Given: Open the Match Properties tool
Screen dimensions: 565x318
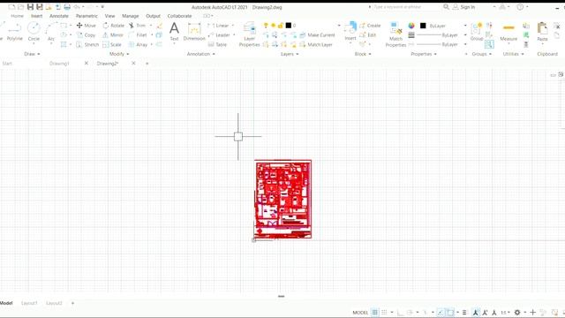Looking at the screenshot, I should [395, 34].
